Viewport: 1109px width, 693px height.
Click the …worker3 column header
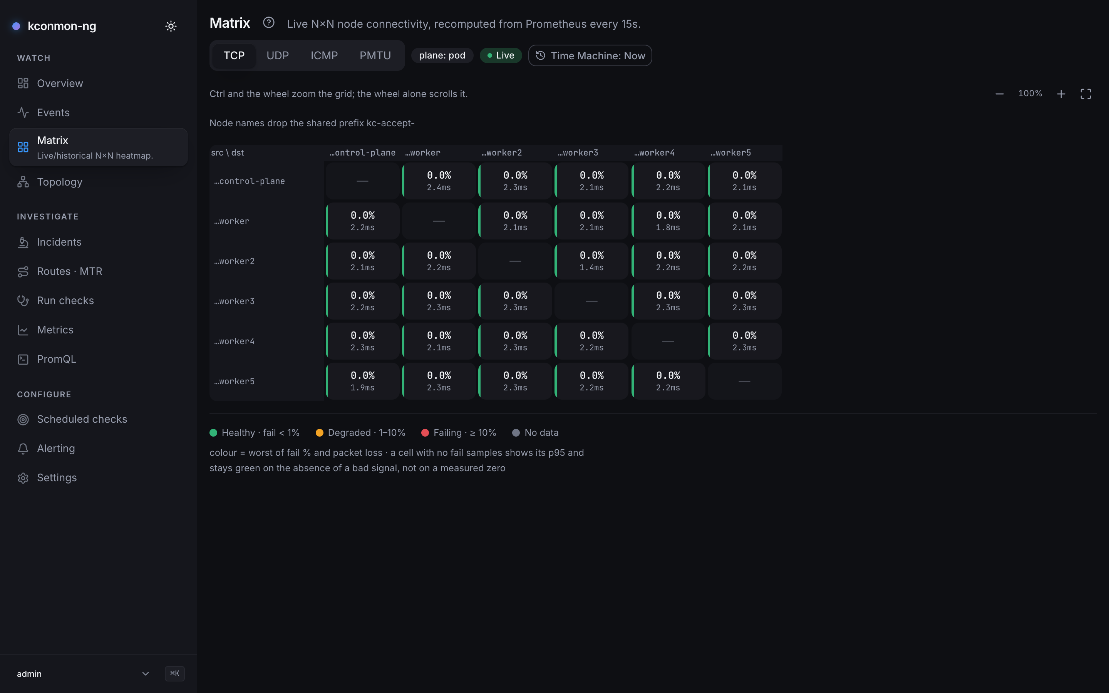(x=578, y=152)
